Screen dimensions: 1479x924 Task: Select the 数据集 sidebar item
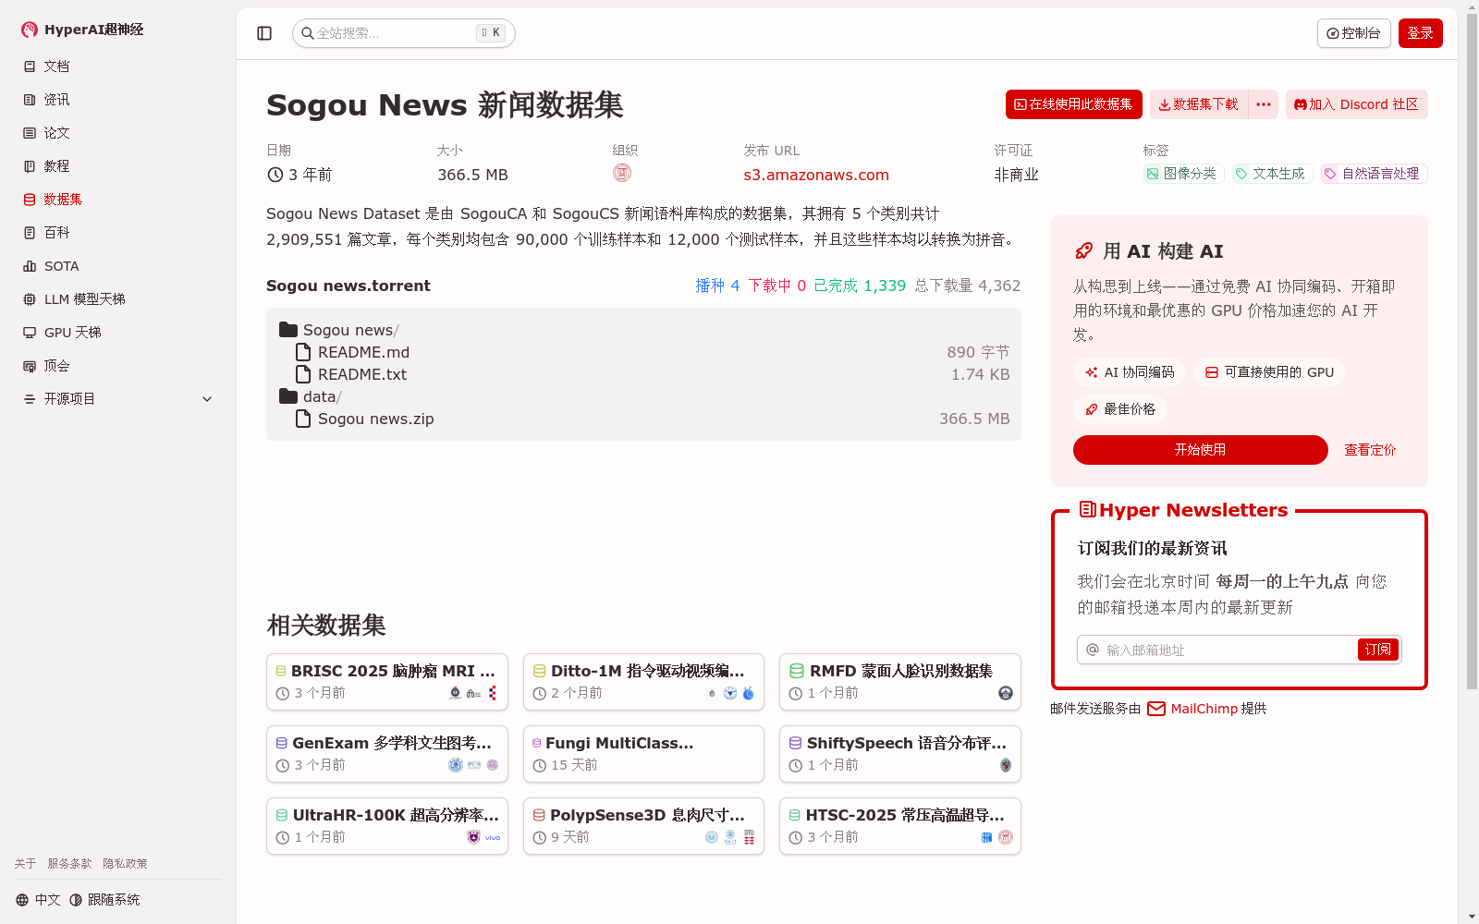(117, 200)
